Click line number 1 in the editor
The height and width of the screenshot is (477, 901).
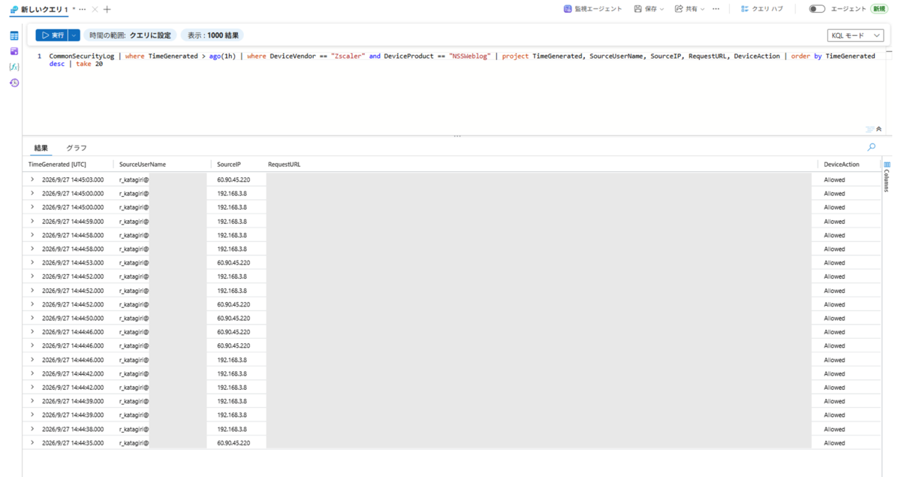click(x=39, y=56)
